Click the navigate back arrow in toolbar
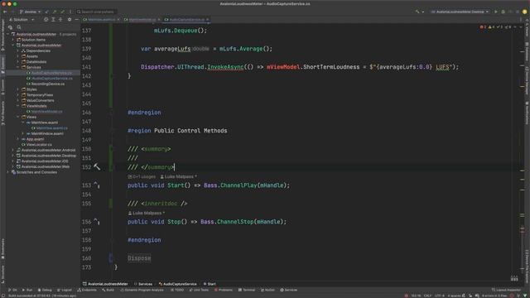Screen dimensions: 530x298 point(5,12)
